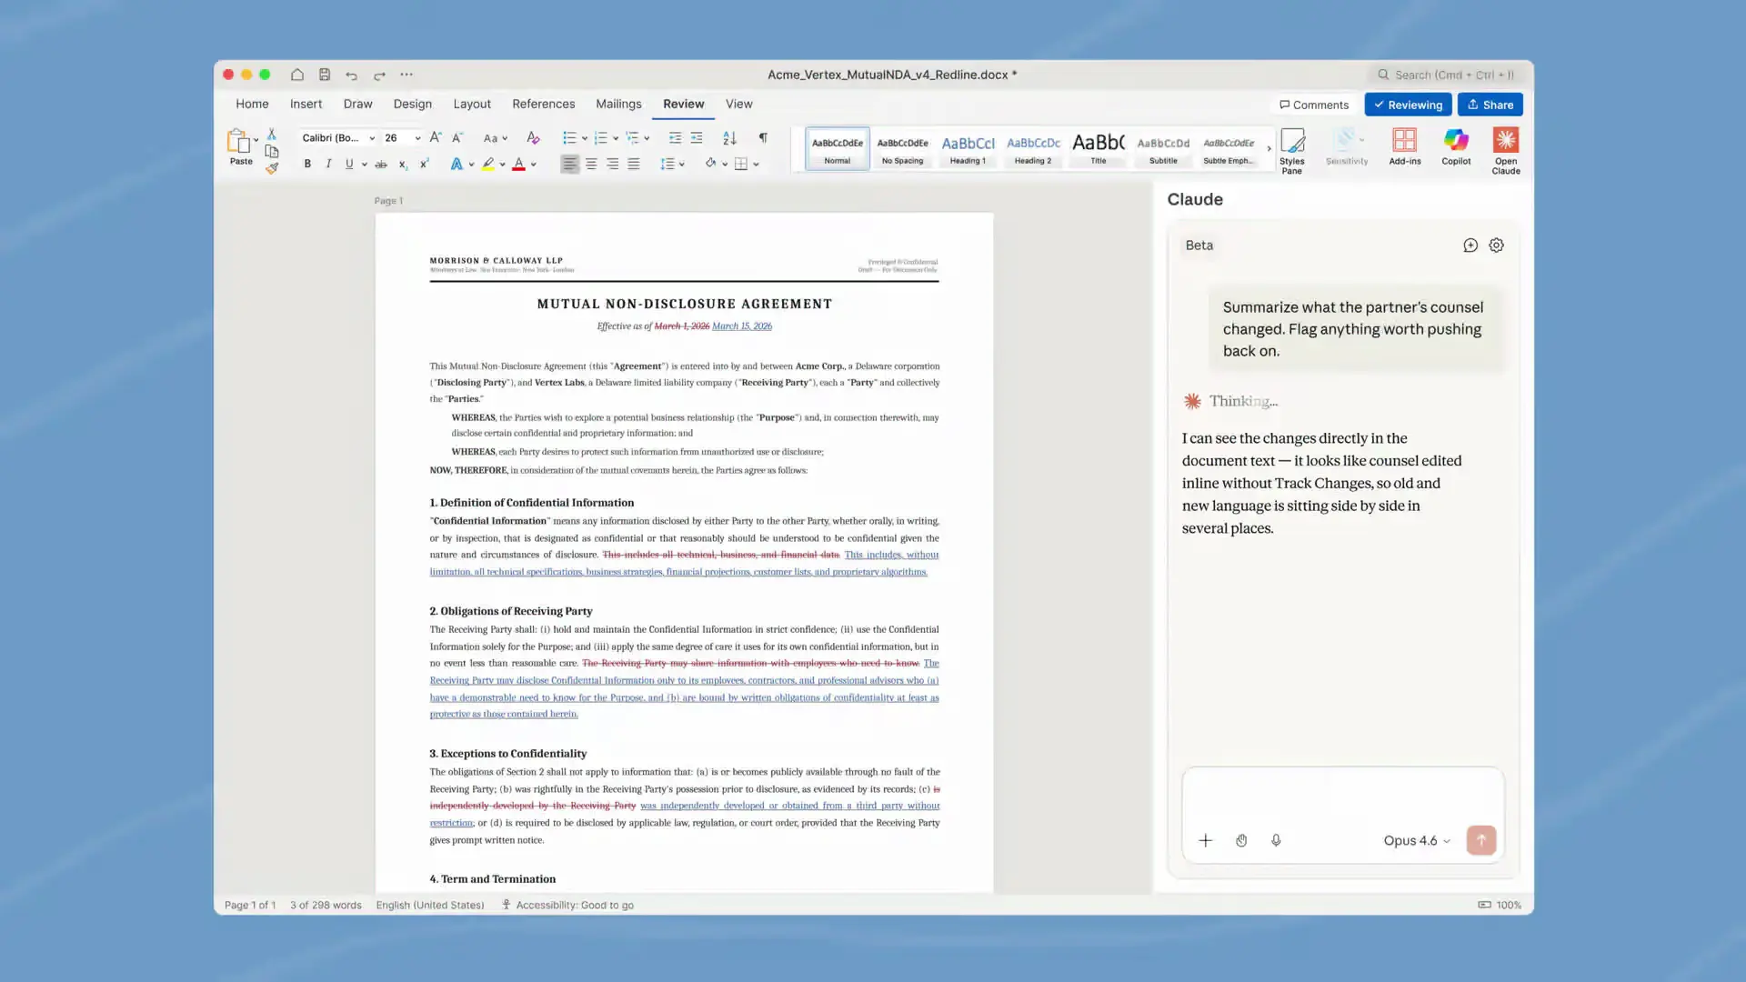Toggle paragraph marks visibility

click(x=763, y=138)
